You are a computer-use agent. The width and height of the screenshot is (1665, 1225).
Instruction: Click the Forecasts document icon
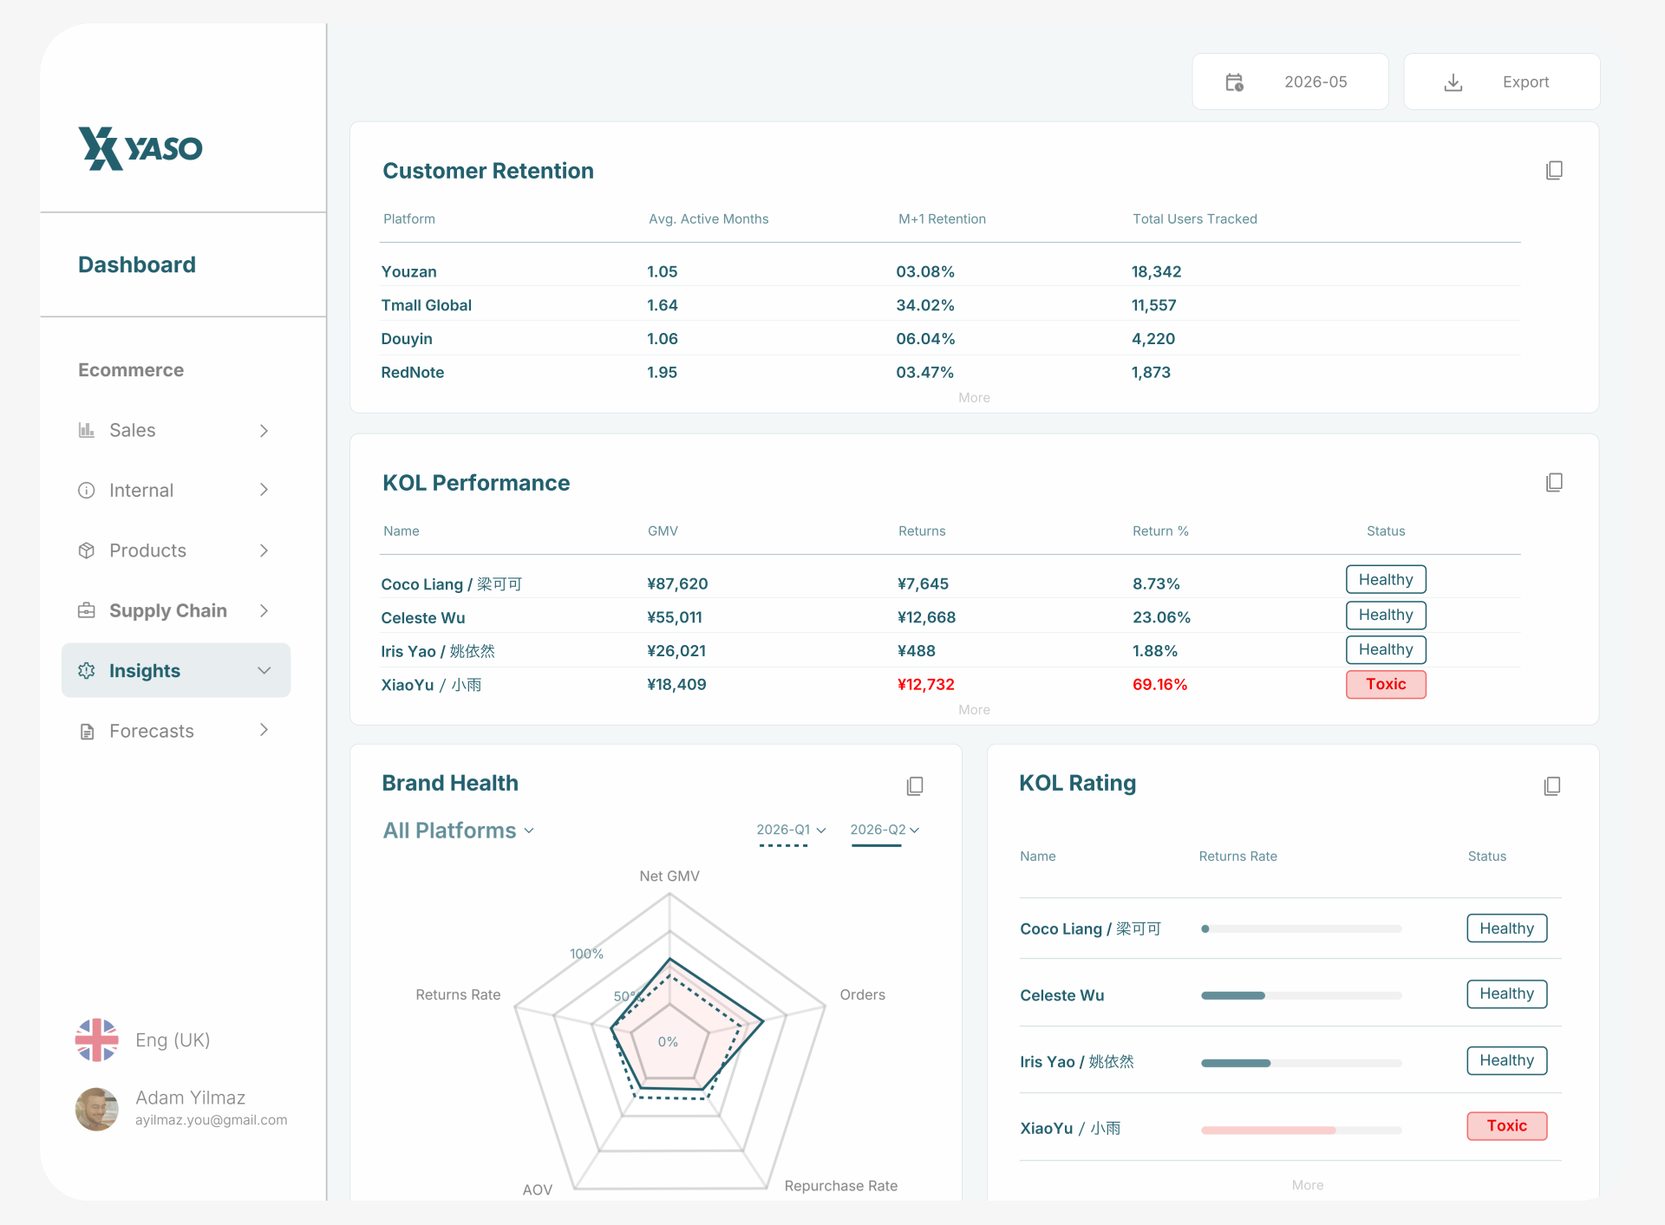(87, 731)
